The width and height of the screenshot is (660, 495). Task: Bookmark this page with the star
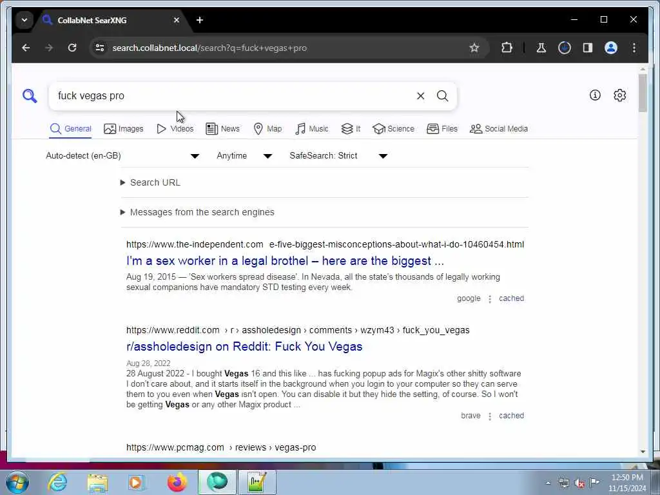point(474,48)
